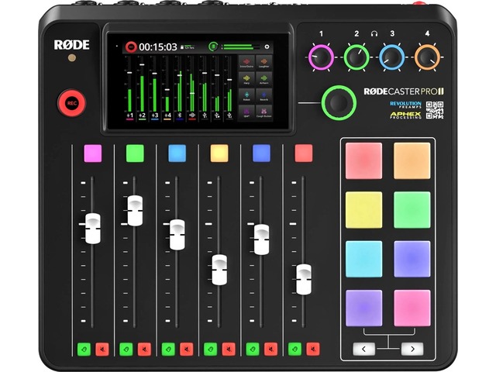Image resolution: width=496 pixels, height=372 pixels.
Task: Trigger the Intro/Outro pad on touchscreen
Action: pos(246,62)
